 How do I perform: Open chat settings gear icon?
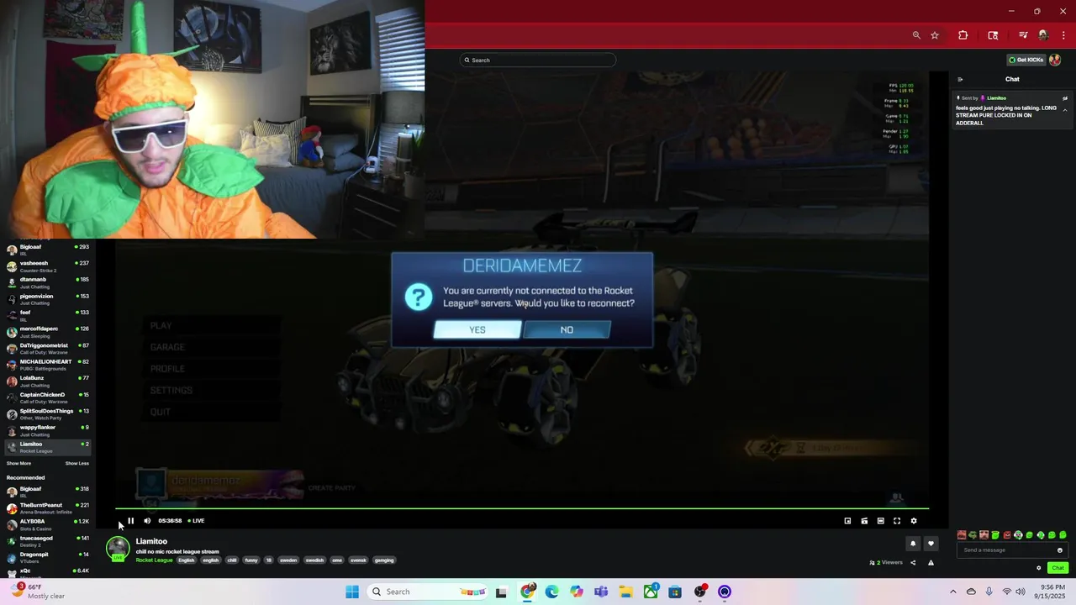click(x=1039, y=568)
